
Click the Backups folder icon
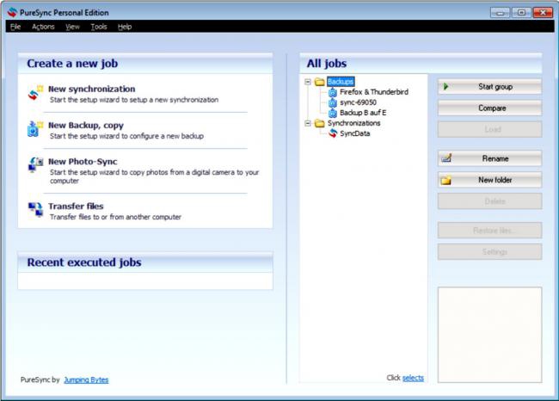pos(319,82)
